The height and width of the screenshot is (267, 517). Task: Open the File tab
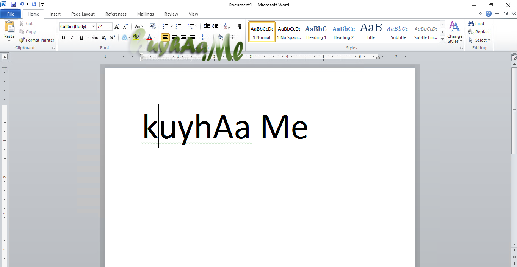11,14
